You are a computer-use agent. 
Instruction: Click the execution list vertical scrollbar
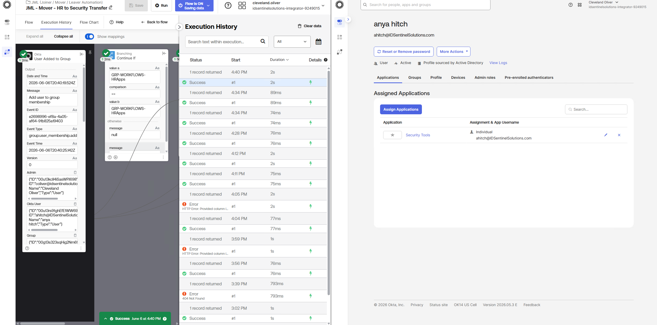click(329, 183)
